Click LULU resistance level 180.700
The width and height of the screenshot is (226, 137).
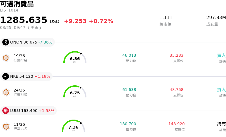click(x=128, y=124)
